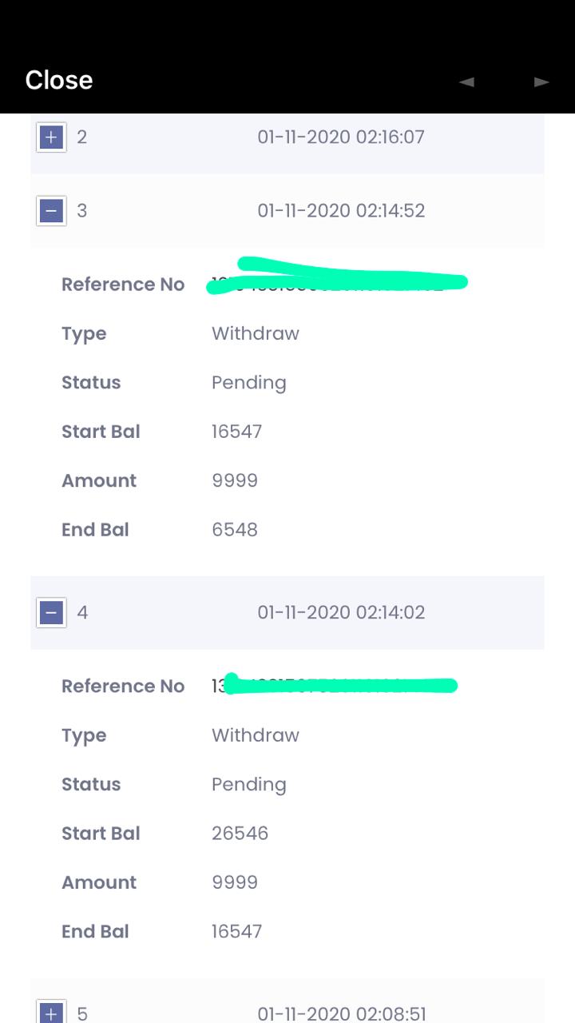
Task: Select timestamp 01-11-2020 02:14:02
Action: coord(341,613)
